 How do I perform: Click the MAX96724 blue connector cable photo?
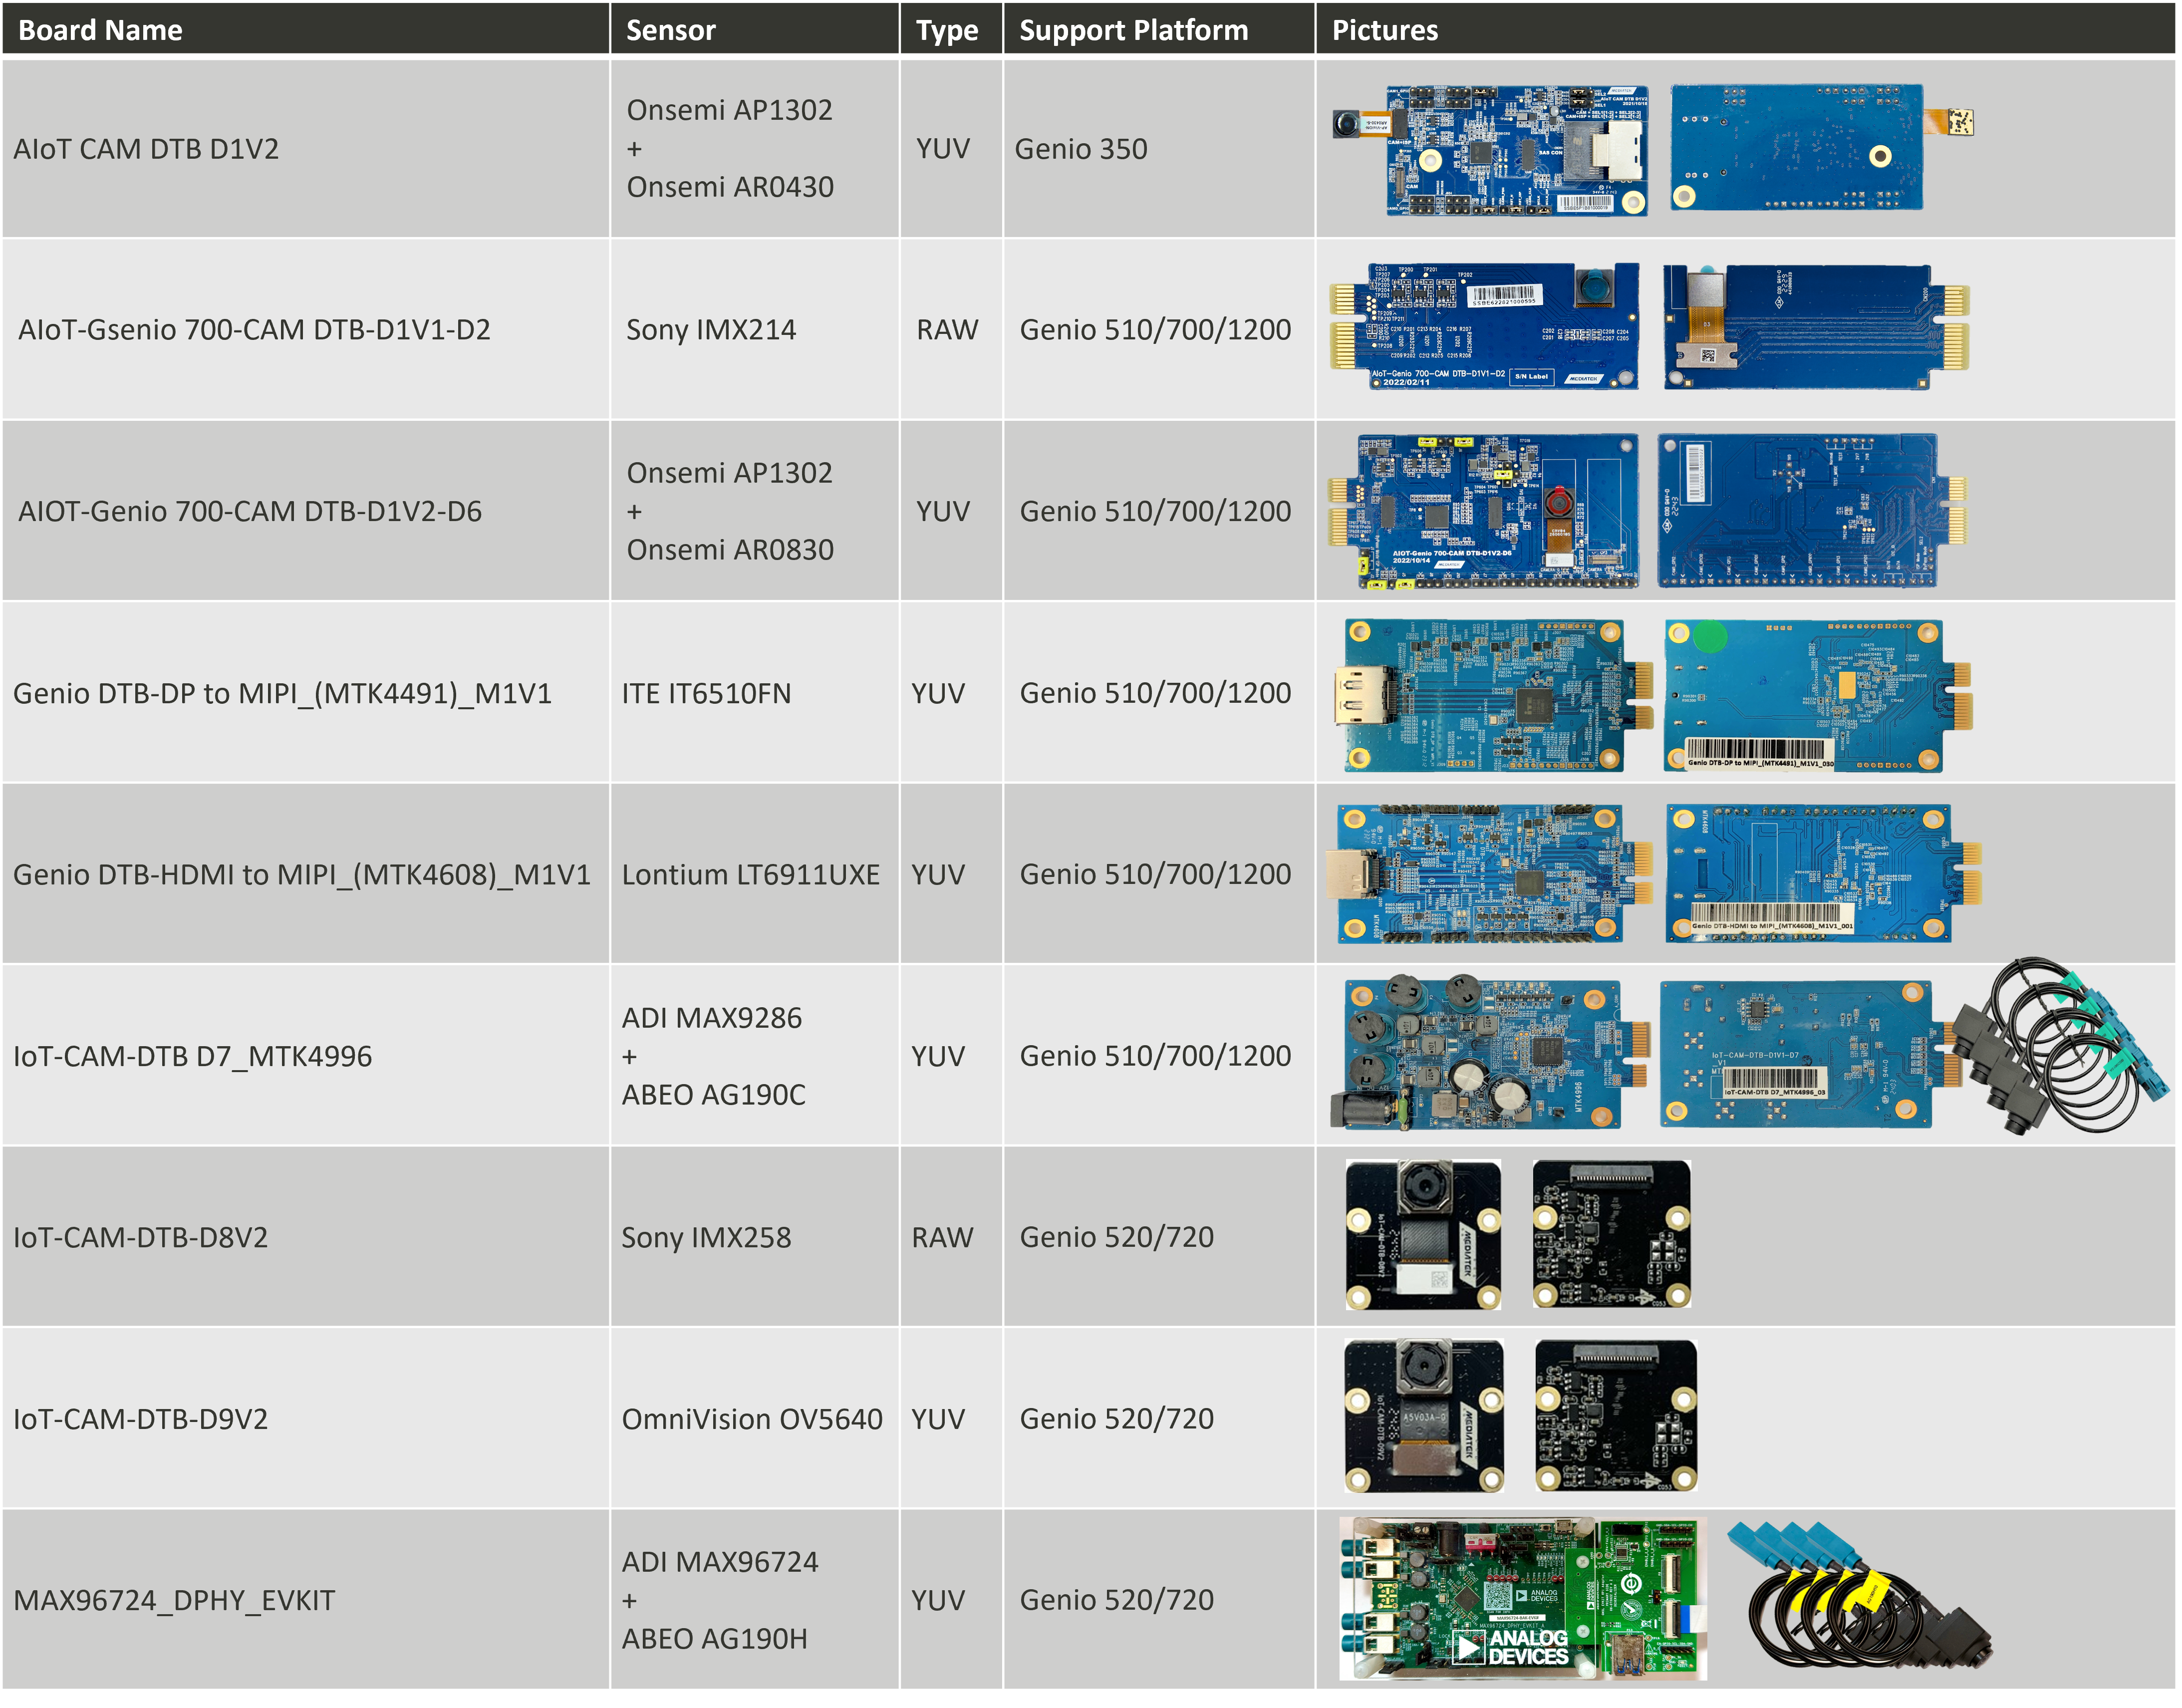[x=1858, y=1595]
